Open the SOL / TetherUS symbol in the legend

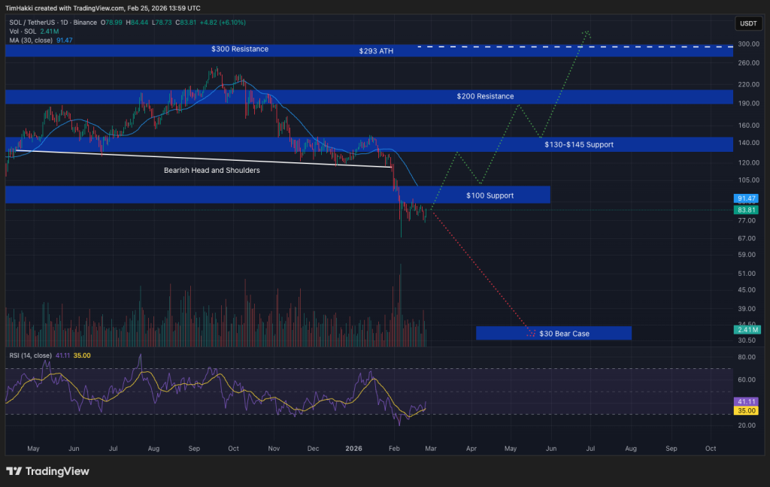[x=34, y=23]
